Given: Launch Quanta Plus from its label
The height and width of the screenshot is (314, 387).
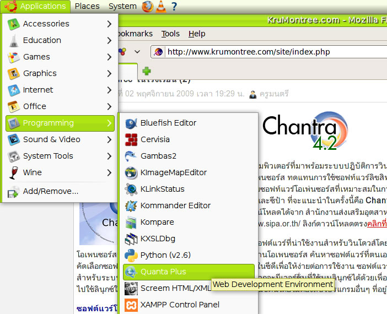Looking at the screenshot, I should coord(163,272).
